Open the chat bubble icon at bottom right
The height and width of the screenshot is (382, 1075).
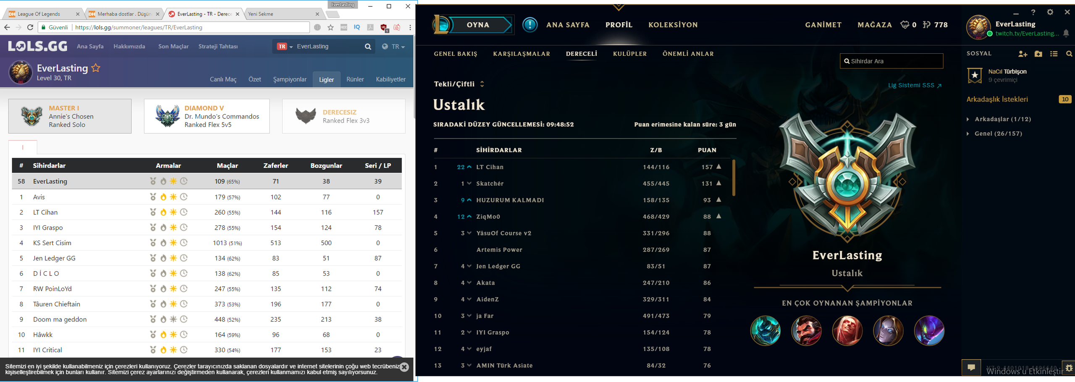pos(971,367)
